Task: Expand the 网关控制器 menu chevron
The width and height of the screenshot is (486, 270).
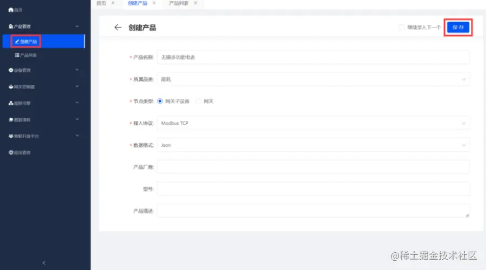Action: [77, 86]
